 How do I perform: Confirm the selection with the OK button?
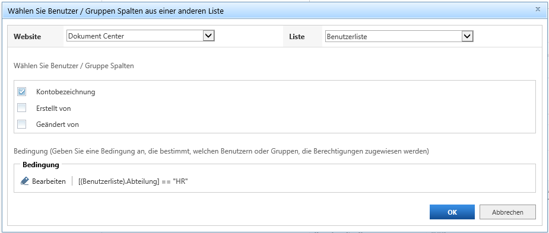pyautogui.click(x=452, y=212)
